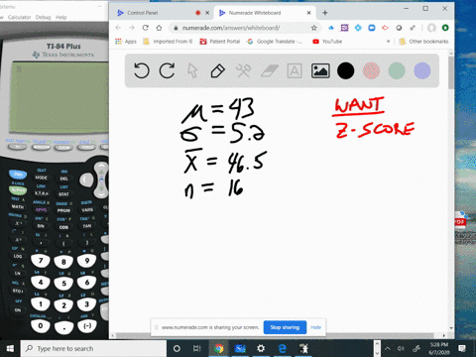
Task: Open Task View from taskbar
Action: (196, 348)
